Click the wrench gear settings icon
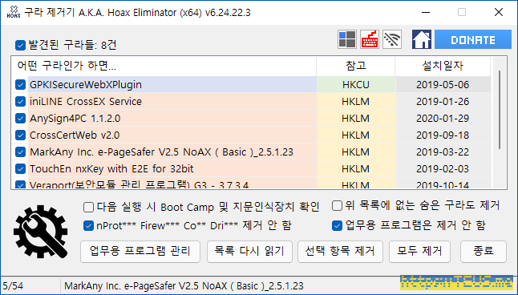The image size is (518, 295). [x=41, y=232]
